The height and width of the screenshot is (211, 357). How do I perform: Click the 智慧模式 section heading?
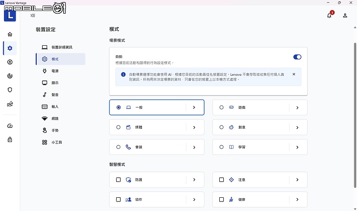117,164
